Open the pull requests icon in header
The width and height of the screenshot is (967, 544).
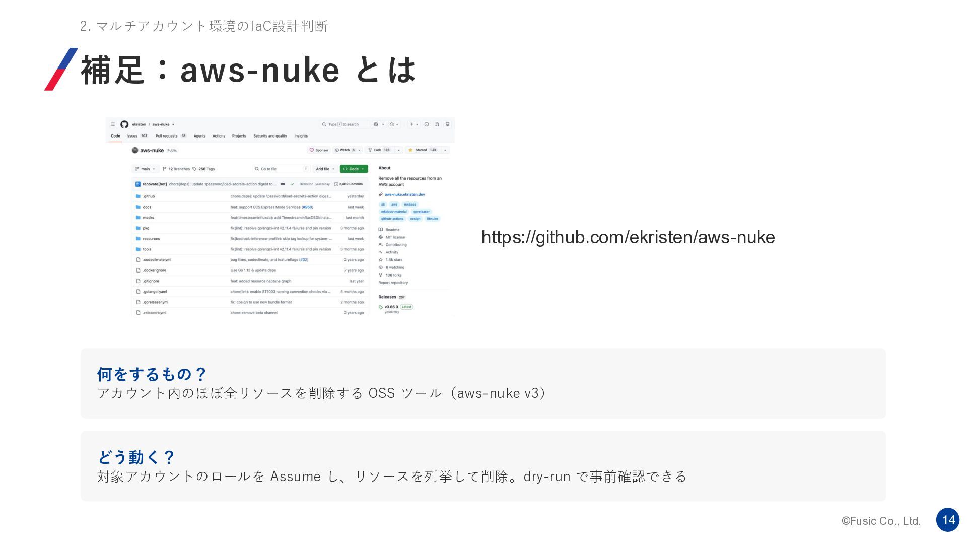click(437, 124)
